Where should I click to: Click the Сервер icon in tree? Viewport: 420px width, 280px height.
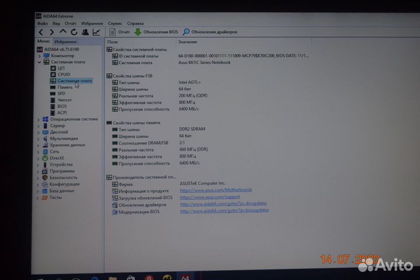(x=45, y=125)
